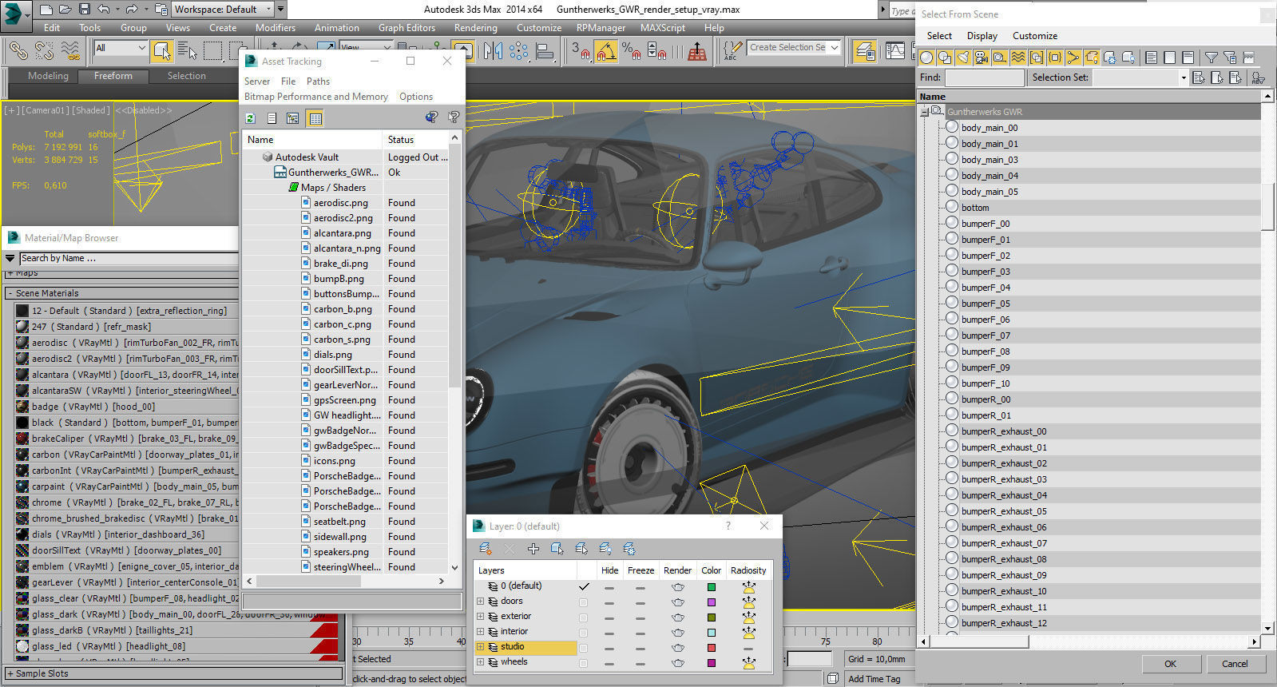This screenshot has width=1277, height=687.
Task: Click the interior layer color swatch
Action: [712, 632]
